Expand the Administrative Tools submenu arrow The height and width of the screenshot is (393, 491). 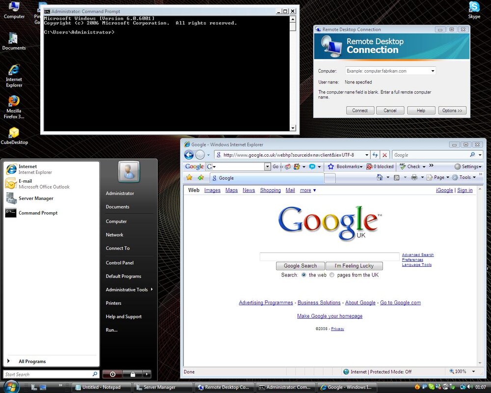point(152,289)
